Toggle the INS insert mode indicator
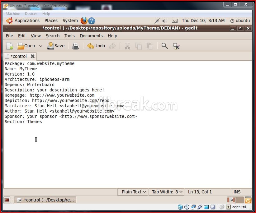The width and height of the screenshot is (256, 213). [x=237, y=192]
